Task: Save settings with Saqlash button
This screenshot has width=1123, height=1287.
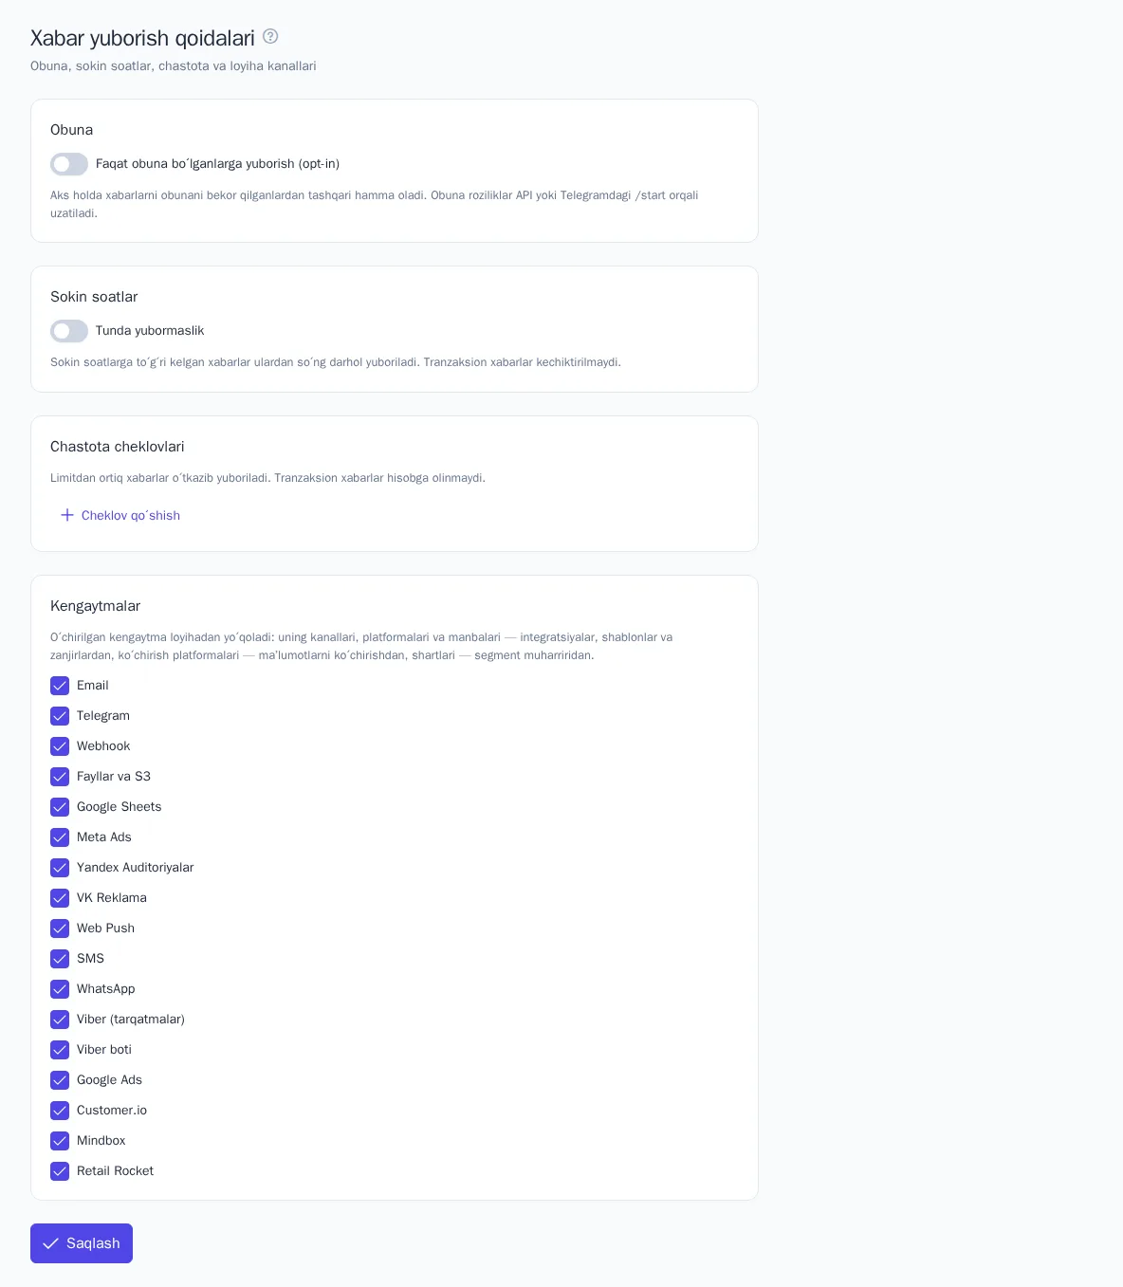Action: [82, 1243]
